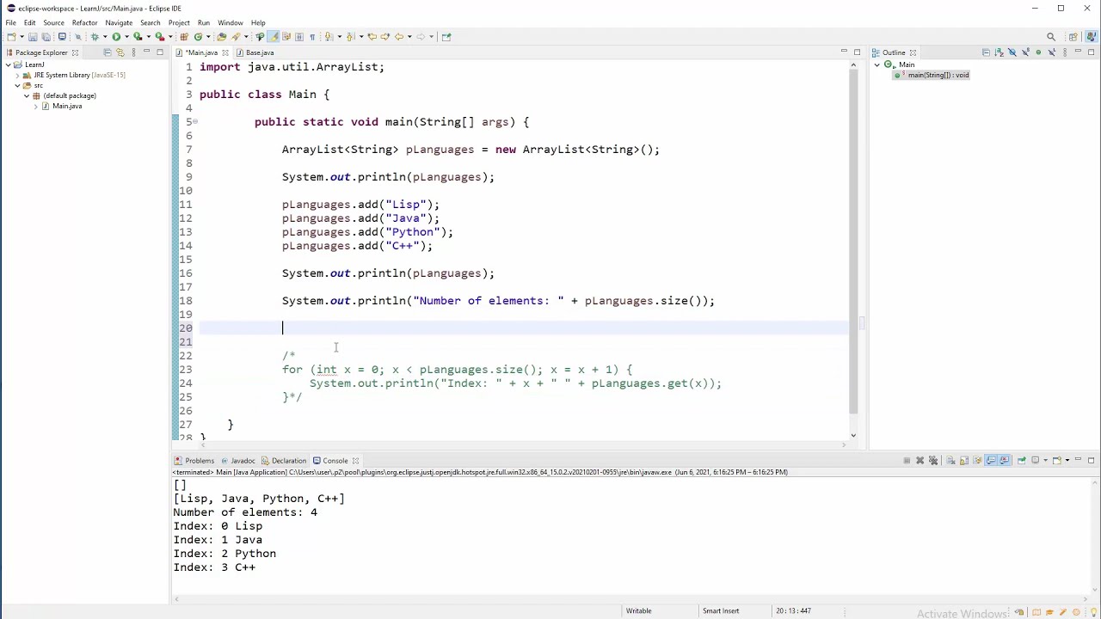Open Package Explorer view menu
Screen dimensions: 1101x619
click(x=133, y=52)
